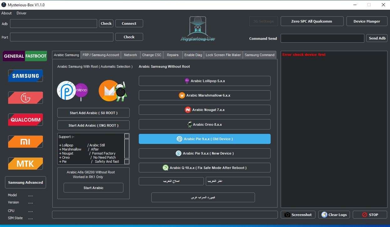The height and width of the screenshot is (227, 390).
Task: Click Check button next to Port
Action: [129, 37]
